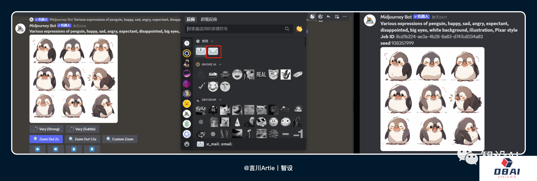The image size is (537, 181).
Task: Choose the REAL text emoji
Action: pyautogui.click(x=261, y=74)
